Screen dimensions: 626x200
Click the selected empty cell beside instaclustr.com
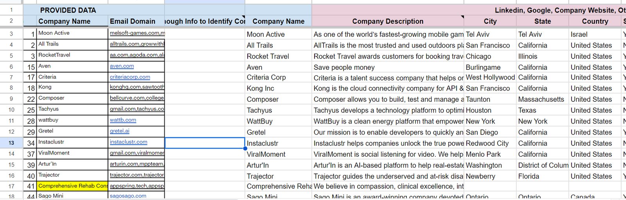(205, 143)
